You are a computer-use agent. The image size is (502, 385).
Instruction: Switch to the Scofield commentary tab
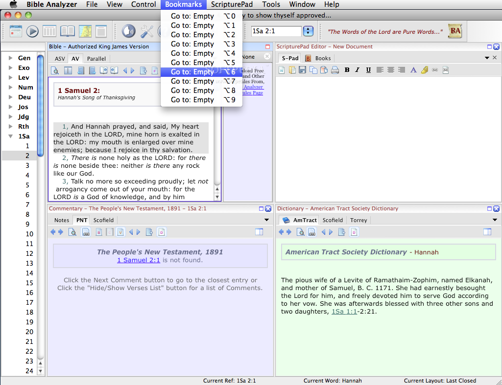point(103,220)
